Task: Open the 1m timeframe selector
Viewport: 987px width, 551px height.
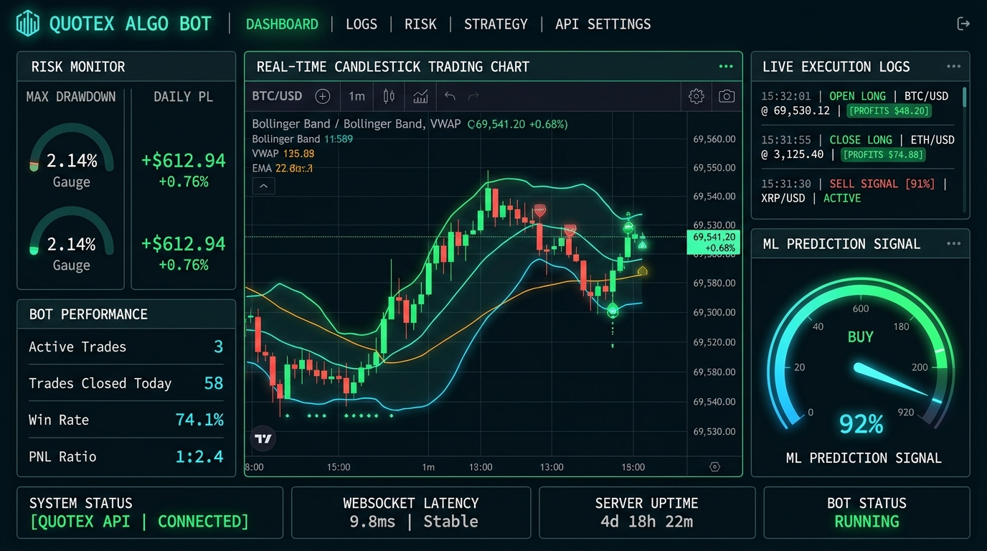Action: coord(356,96)
